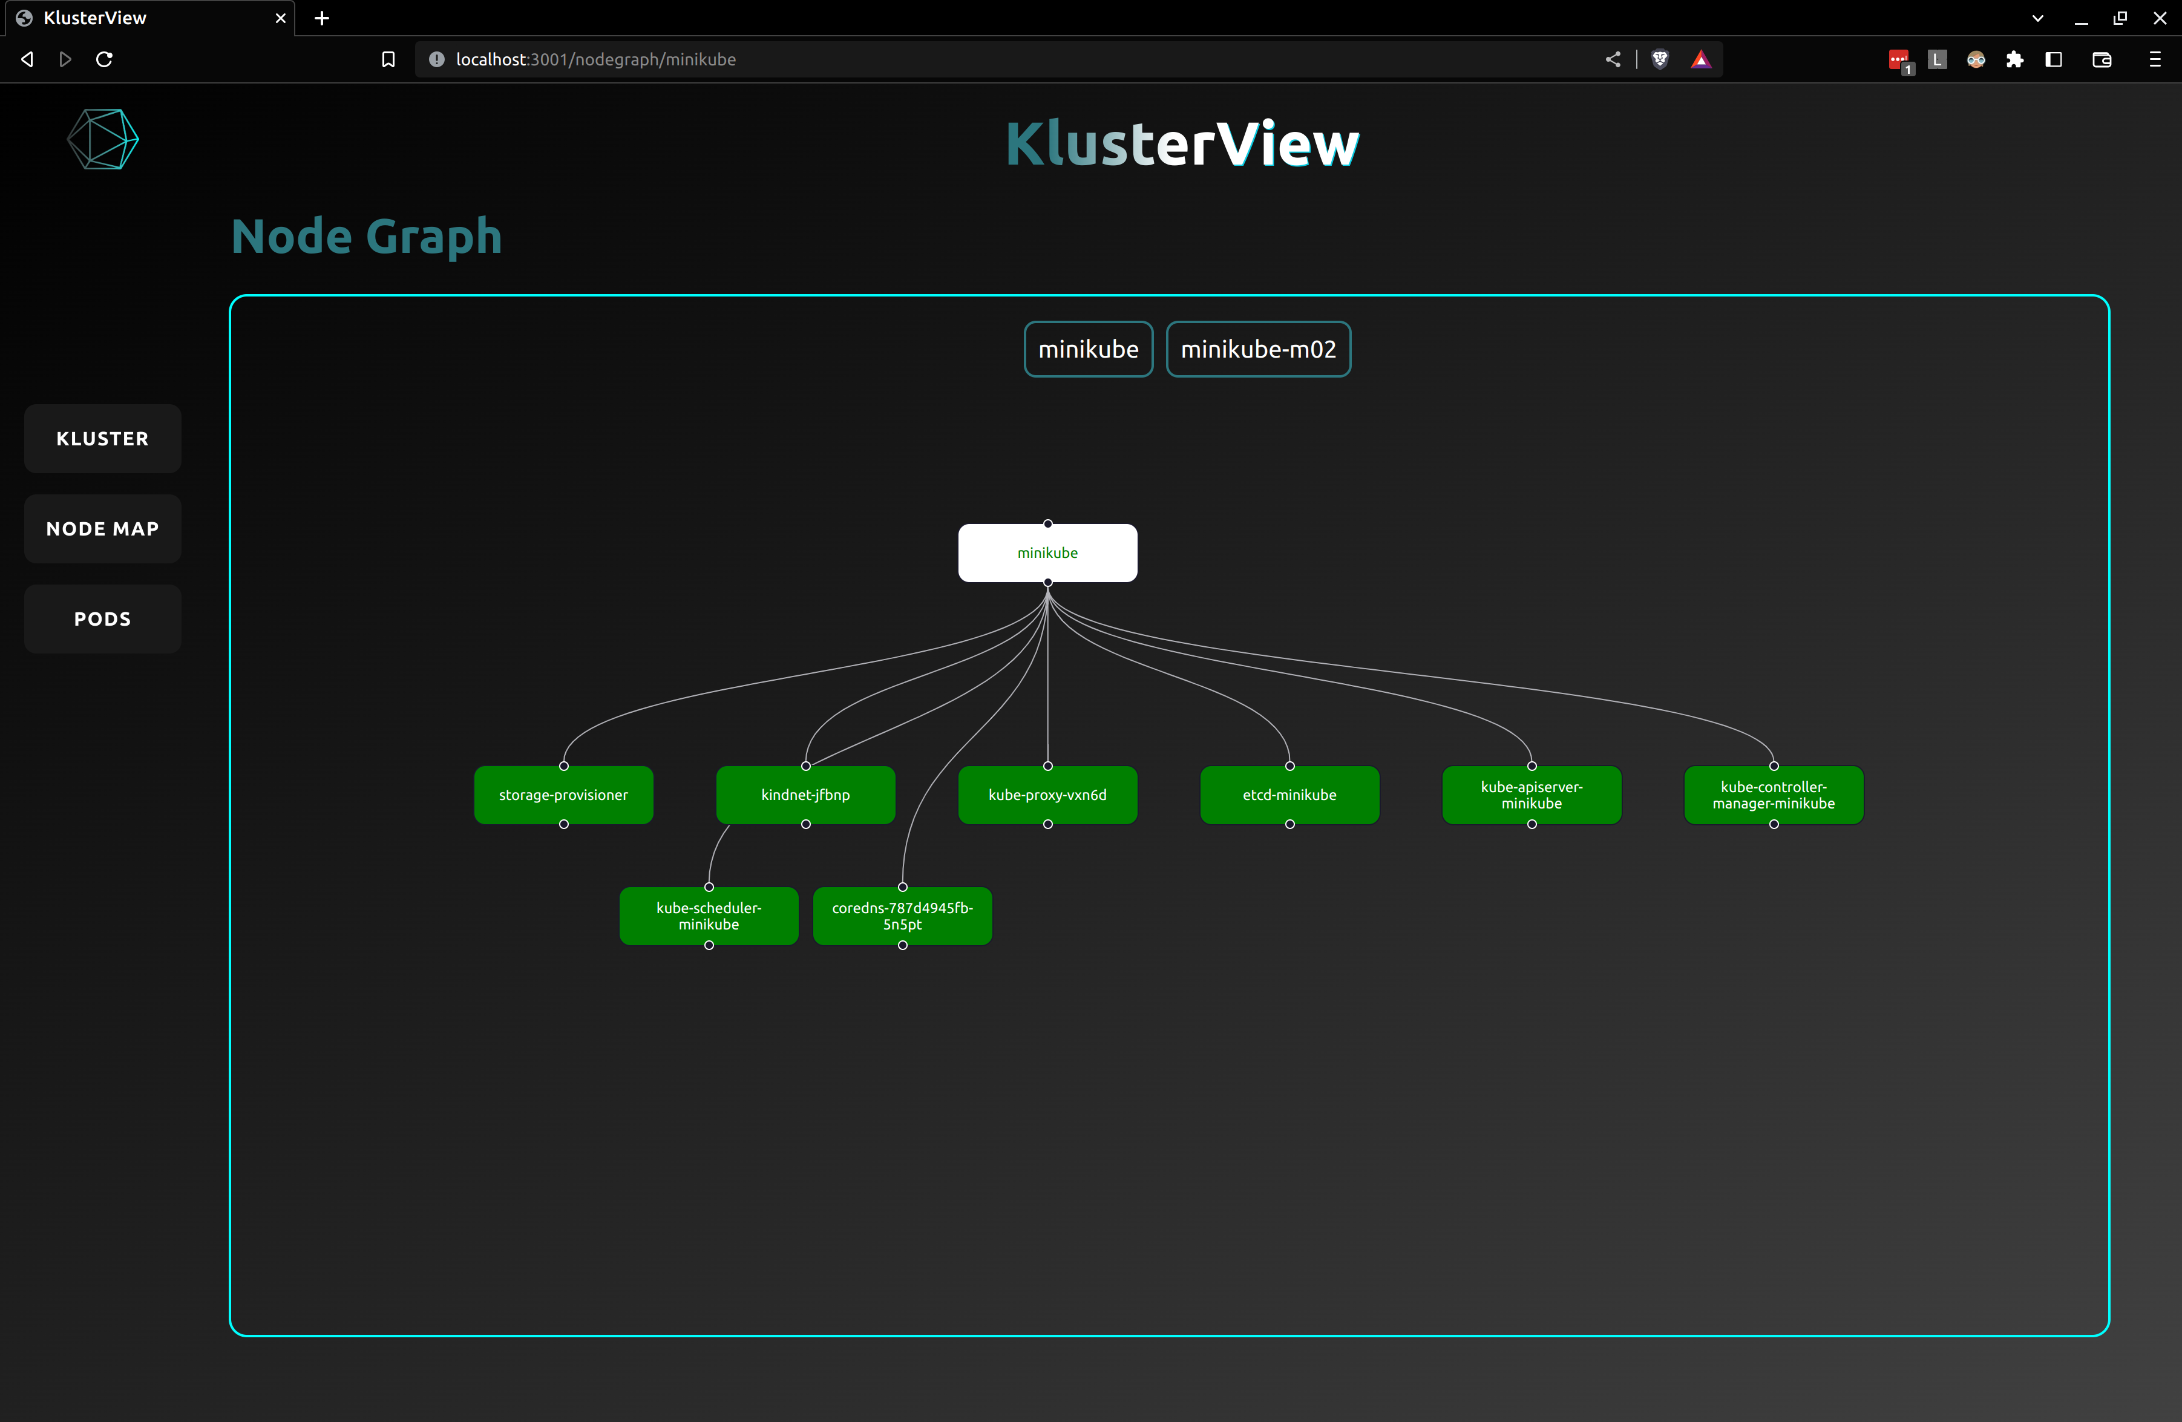Toggle the browser sidebar panel icon
2182x1422 pixels.
coord(2054,59)
